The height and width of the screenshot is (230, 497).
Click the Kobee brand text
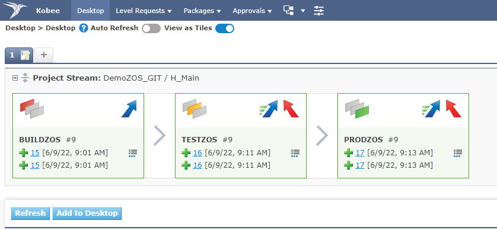tap(47, 11)
